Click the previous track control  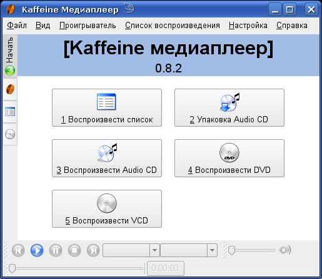coord(18,250)
